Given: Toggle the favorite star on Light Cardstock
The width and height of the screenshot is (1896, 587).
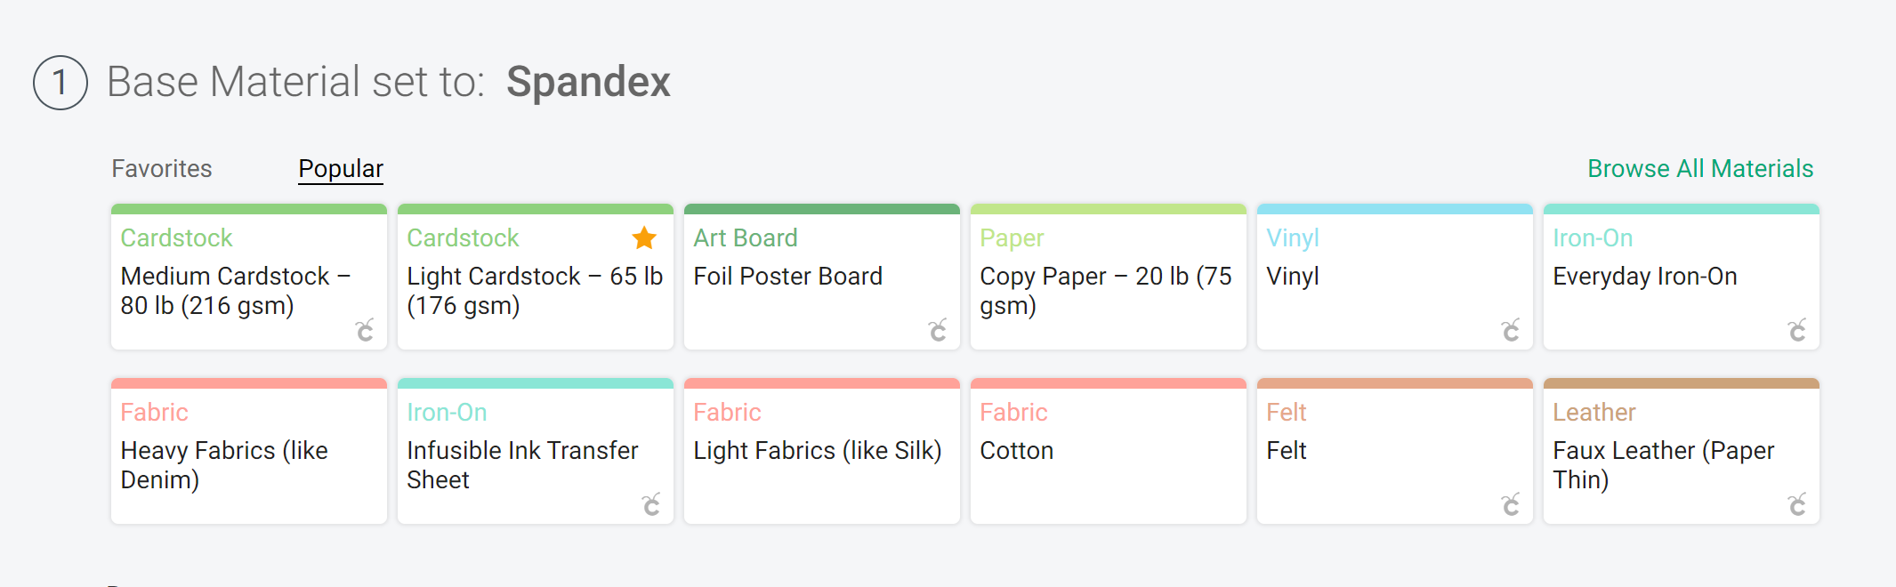Looking at the screenshot, I should tap(643, 237).
